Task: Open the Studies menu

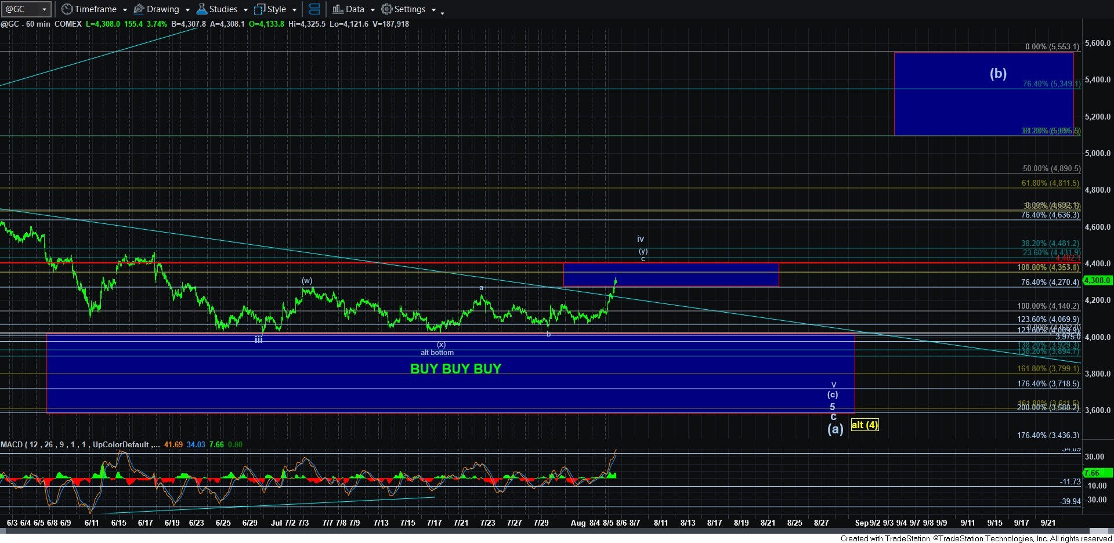Action: [x=222, y=9]
